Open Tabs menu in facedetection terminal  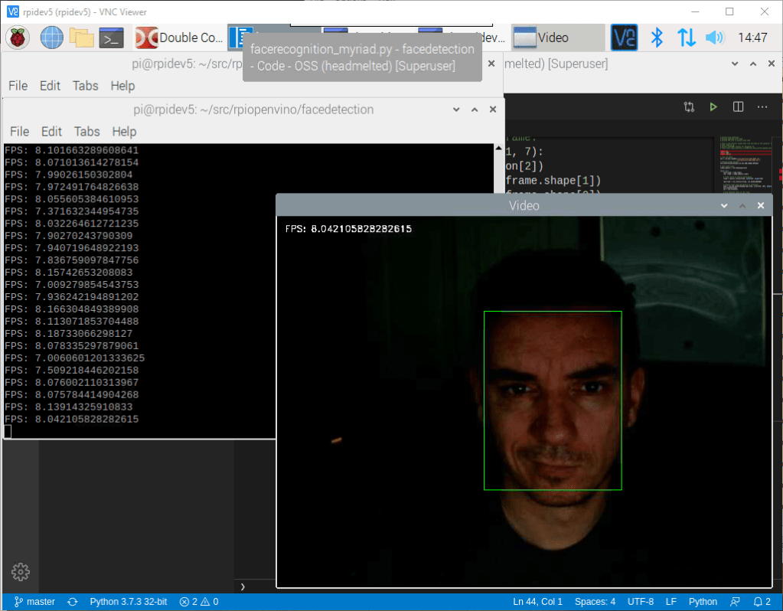tap(86, 132)
